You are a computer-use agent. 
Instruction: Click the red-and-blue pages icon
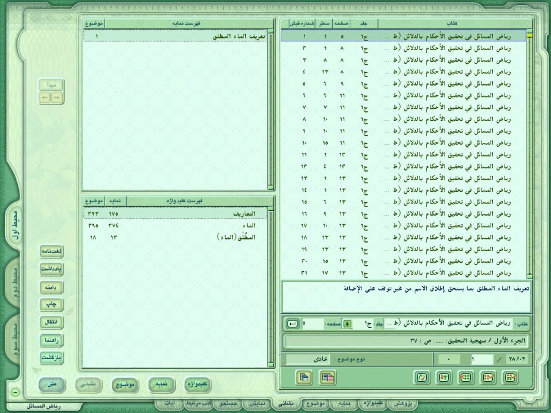327,377
